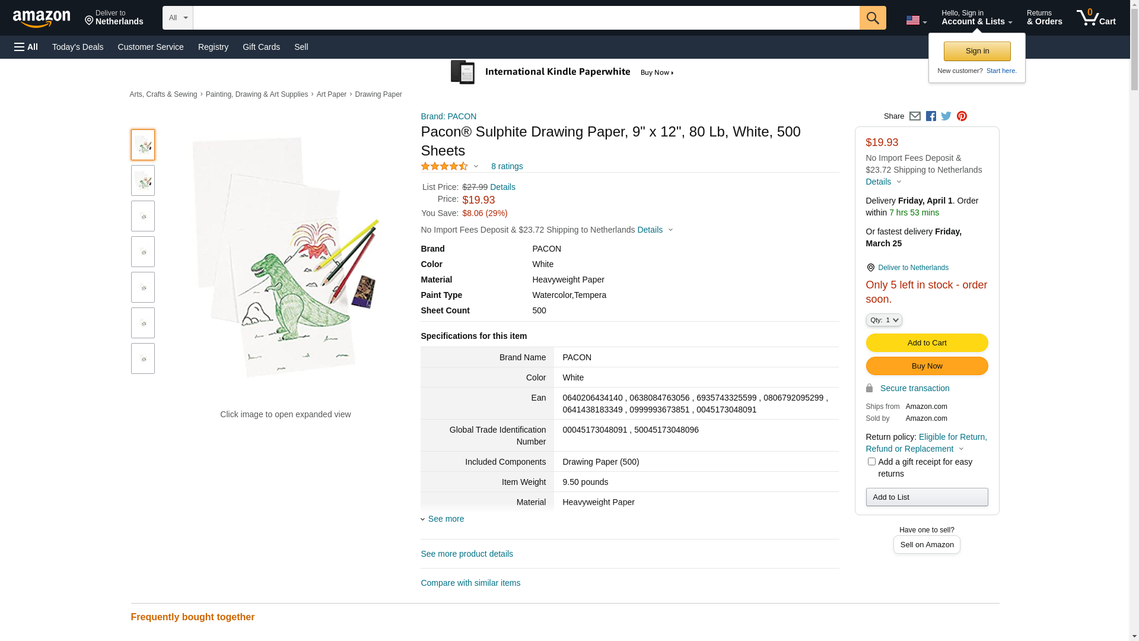Screen dimensions: 1139x641
Task: Select the second product thumbnail image
Action: (x=143, y=180)
